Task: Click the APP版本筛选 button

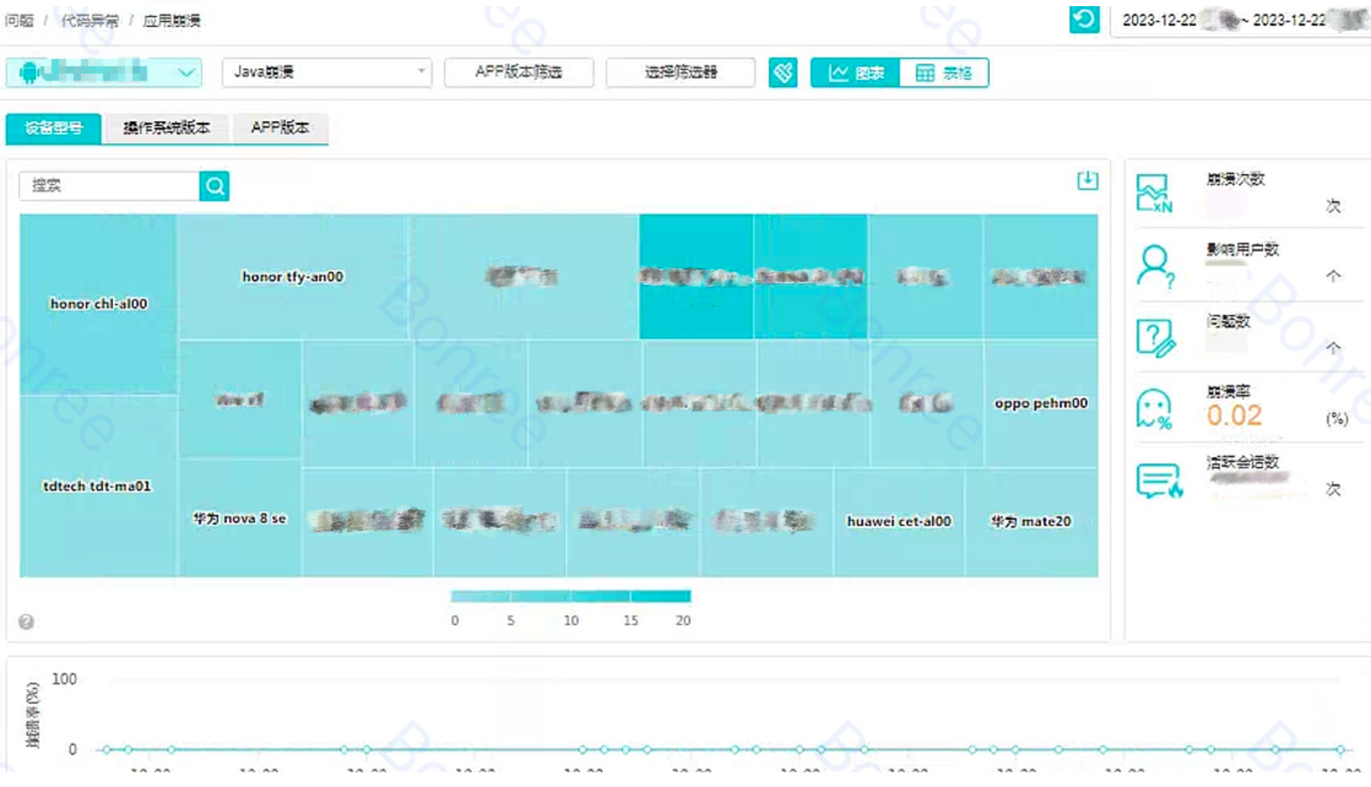Action: point(518,72)
